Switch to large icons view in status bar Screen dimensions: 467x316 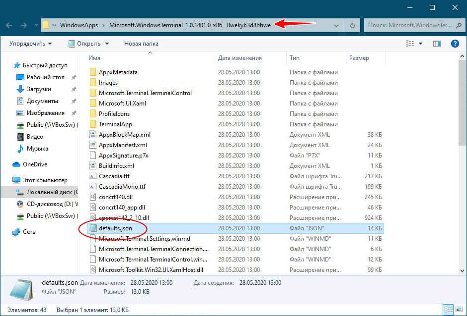click(459, 310)
